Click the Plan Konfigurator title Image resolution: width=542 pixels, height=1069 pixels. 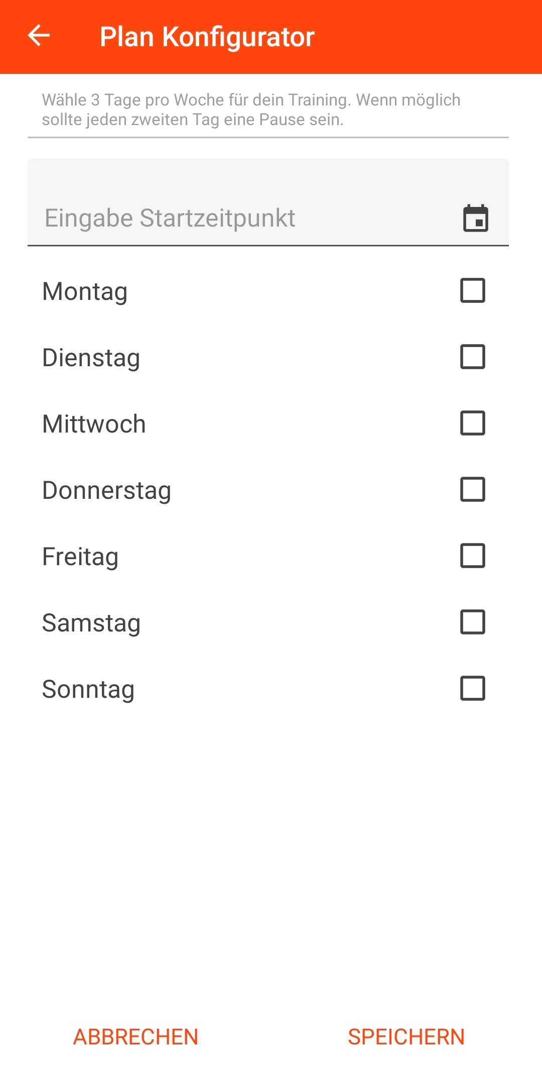[207, 37]
